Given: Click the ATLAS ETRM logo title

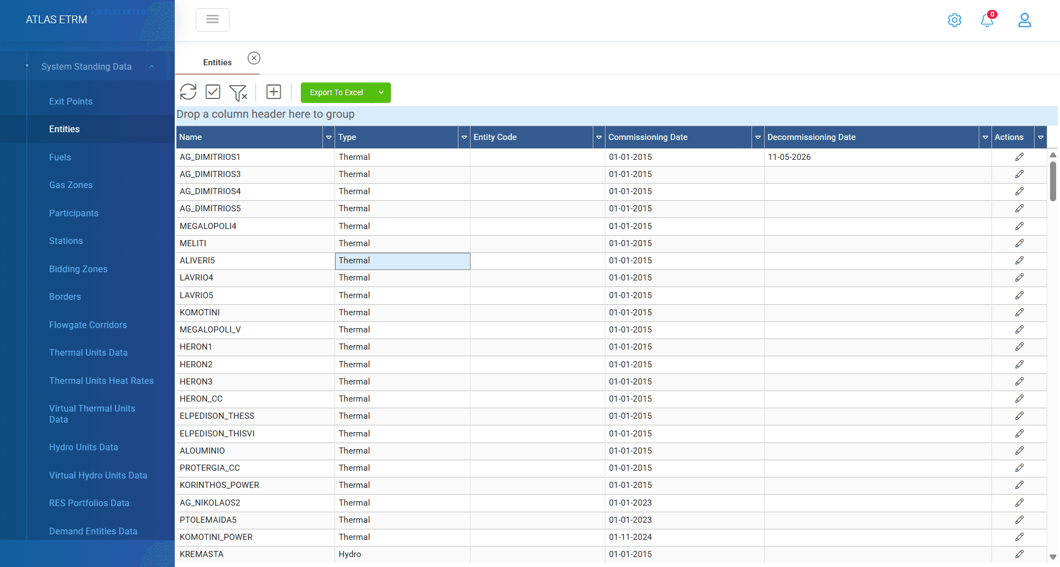Looking at the screenshot, I should coord(56,19).
